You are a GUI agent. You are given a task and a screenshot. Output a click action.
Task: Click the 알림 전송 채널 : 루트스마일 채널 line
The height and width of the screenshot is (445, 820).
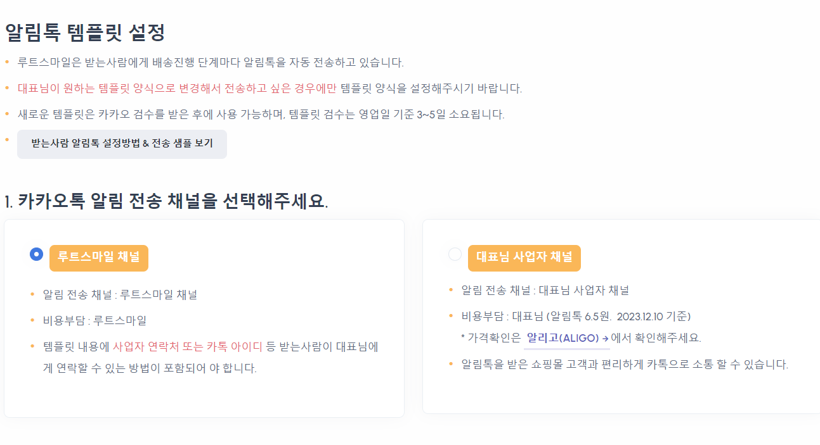point(120,294)
